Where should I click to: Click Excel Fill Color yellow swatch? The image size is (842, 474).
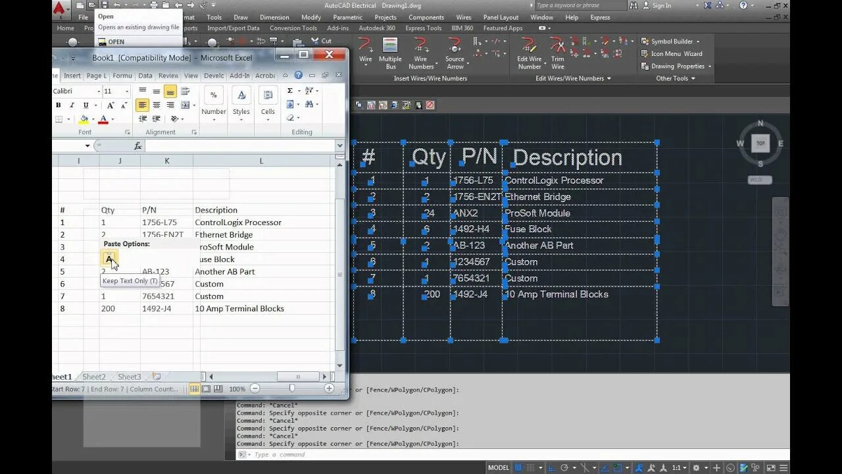(x=84, y=120)
